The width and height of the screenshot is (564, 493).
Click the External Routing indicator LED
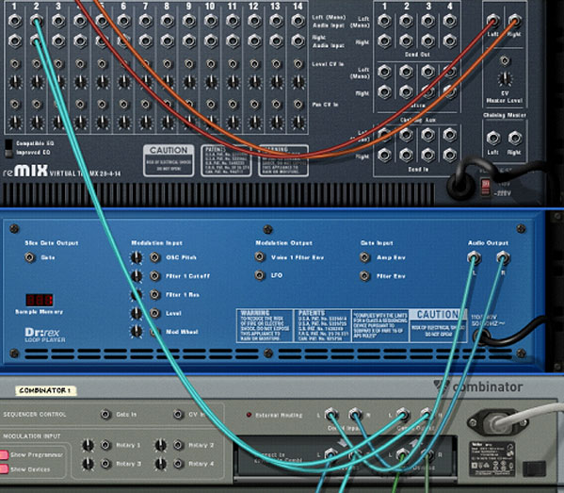249,415
